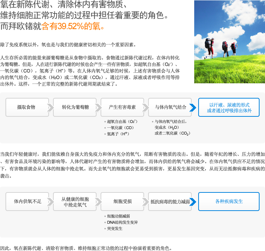The width and height of the screenshot is (265, 251).
Task: Click the paragraph starting '当我们年轻健康时'
Action: (x=132, y=165)
